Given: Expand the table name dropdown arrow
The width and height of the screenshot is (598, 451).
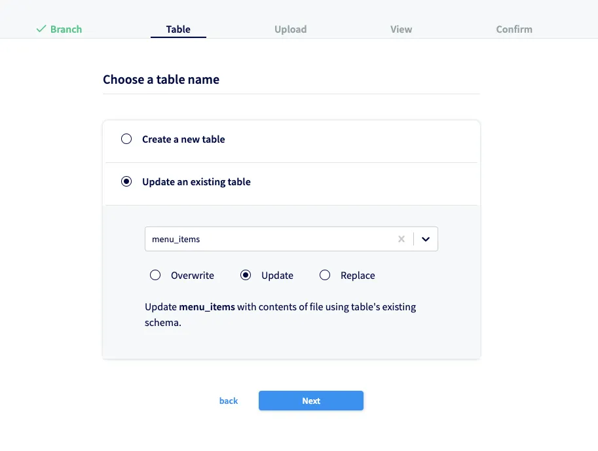Looking at the screenshot, I should coord(426,239).
